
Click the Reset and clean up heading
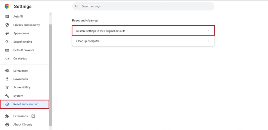click(85, 20)
